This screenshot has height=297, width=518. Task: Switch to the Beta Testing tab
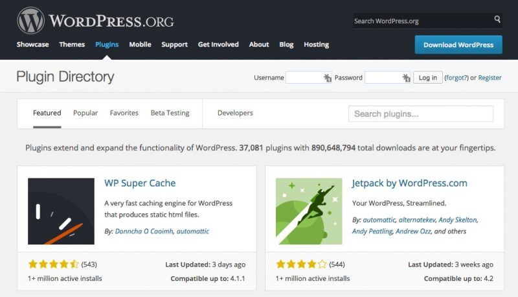[x=170, y=113]
